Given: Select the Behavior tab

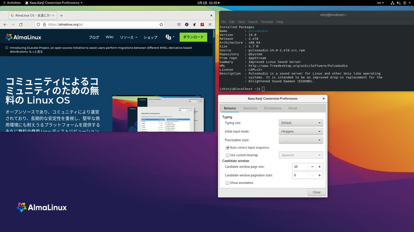Looking at the screenshot, I should [x=230, y=108].
